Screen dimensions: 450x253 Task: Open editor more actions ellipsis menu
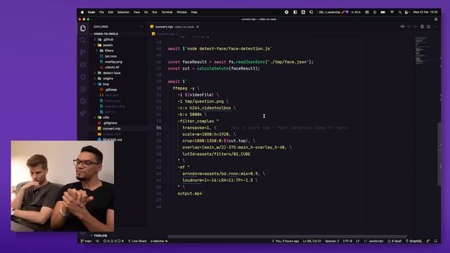tap(435, 27)
